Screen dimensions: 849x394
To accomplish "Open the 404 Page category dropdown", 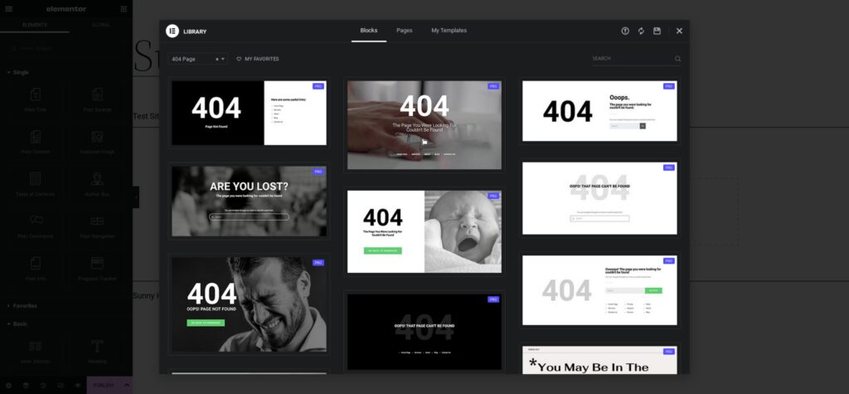I will point(223,59).
